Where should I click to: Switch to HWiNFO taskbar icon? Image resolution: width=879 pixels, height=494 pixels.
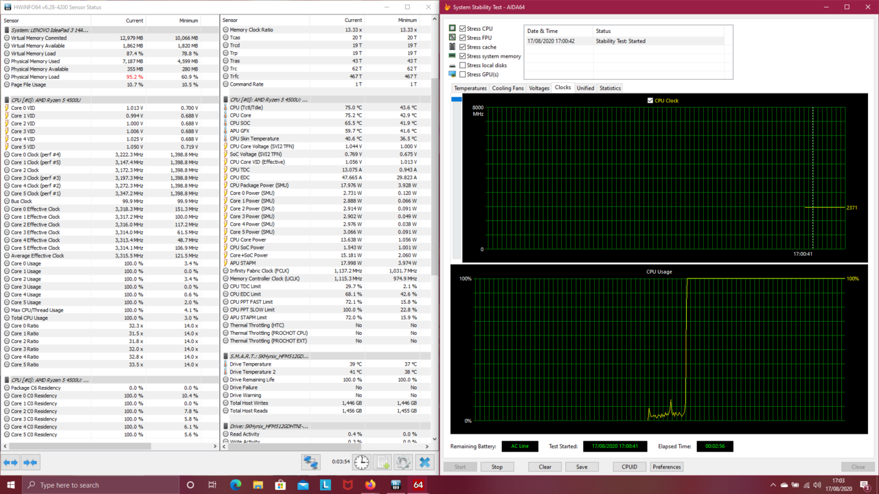396,484
